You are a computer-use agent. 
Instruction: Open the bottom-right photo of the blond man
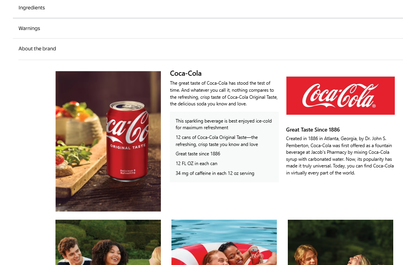(x=340, y=242)
